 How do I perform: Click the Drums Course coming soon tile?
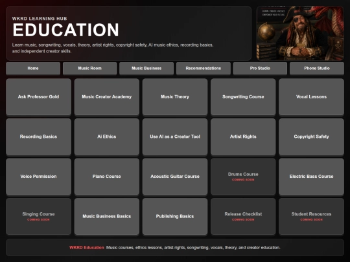(x=243, y=177)
